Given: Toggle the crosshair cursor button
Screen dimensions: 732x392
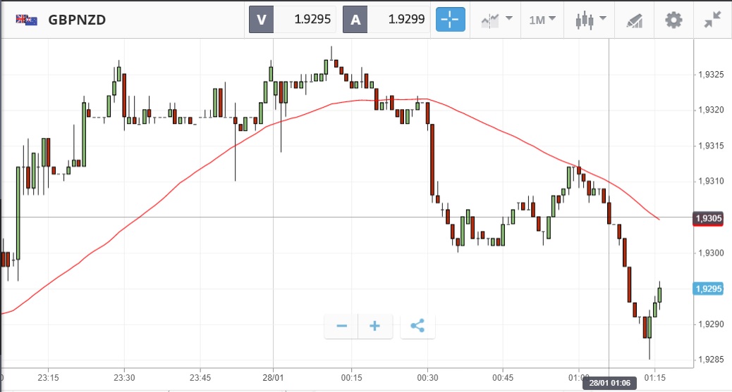Looking at the screenshot, I should point(451,20).
